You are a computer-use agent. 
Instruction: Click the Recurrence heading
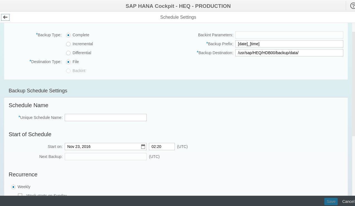(x=23, y=174)
